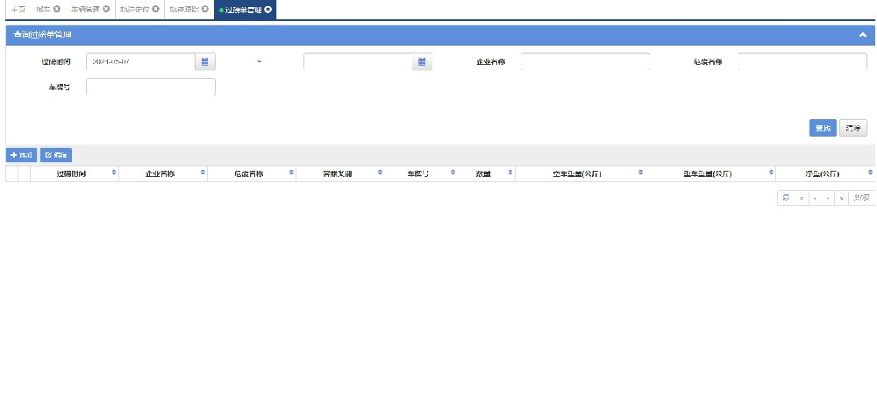Image resolution: width=877 pixels, height=416 pixels.
Task: Close the 车辆管理 tab with its X icon
Action: click(x=106, y=10)
